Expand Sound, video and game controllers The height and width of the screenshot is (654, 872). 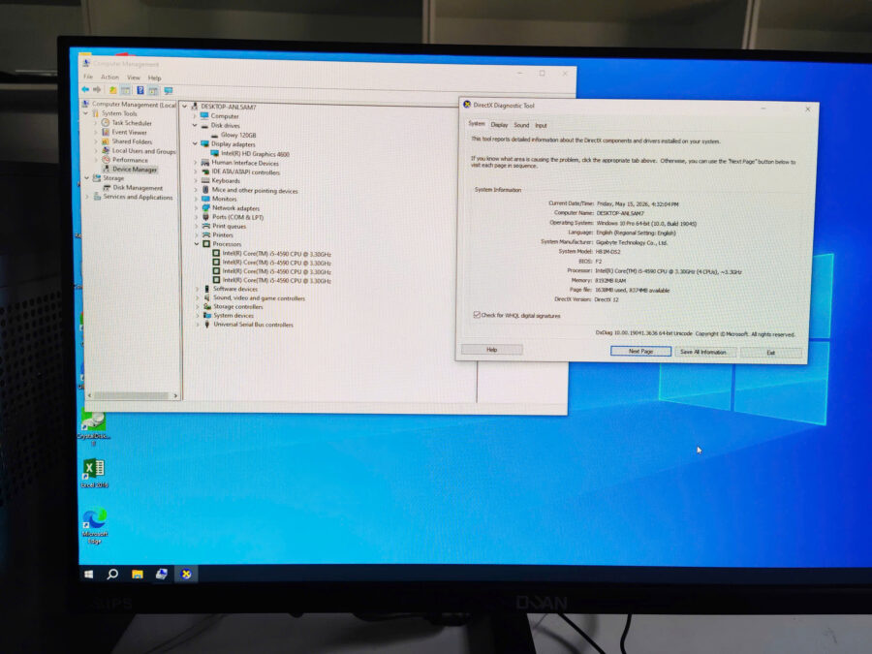(198, 298)
